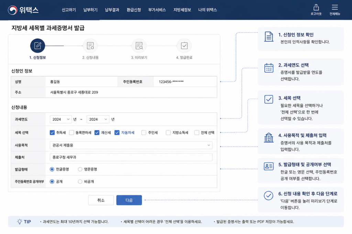Click the step 1 신청정보 pencil icon
The image size is (352, 234).
click(37, 46)
